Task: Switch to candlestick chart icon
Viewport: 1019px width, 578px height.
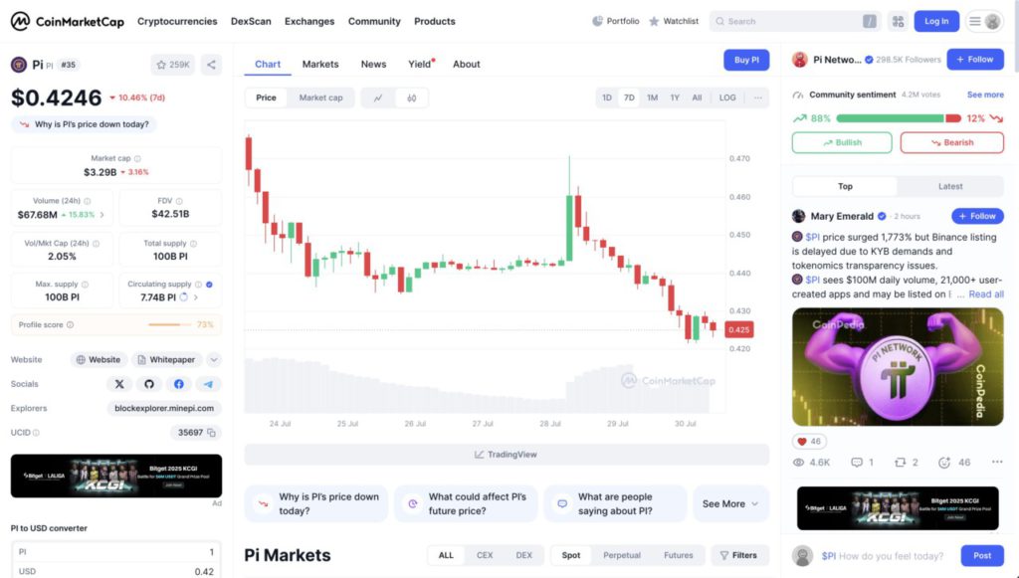Action: (411, 98)
